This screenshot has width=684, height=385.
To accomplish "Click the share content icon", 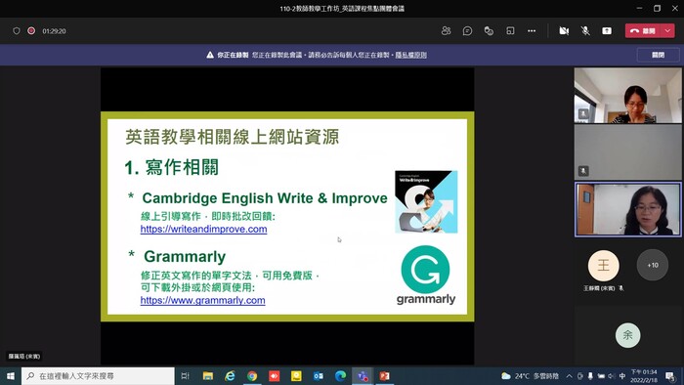I will point(607,31).
